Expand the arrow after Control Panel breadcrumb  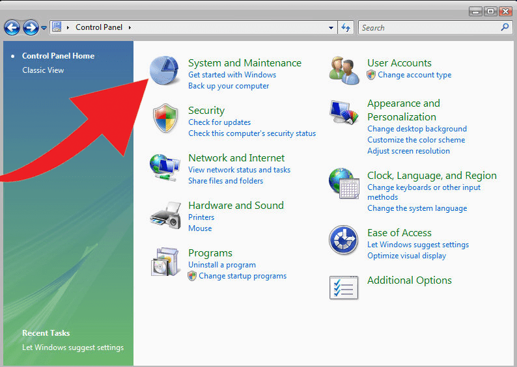[x=130, y=28]
